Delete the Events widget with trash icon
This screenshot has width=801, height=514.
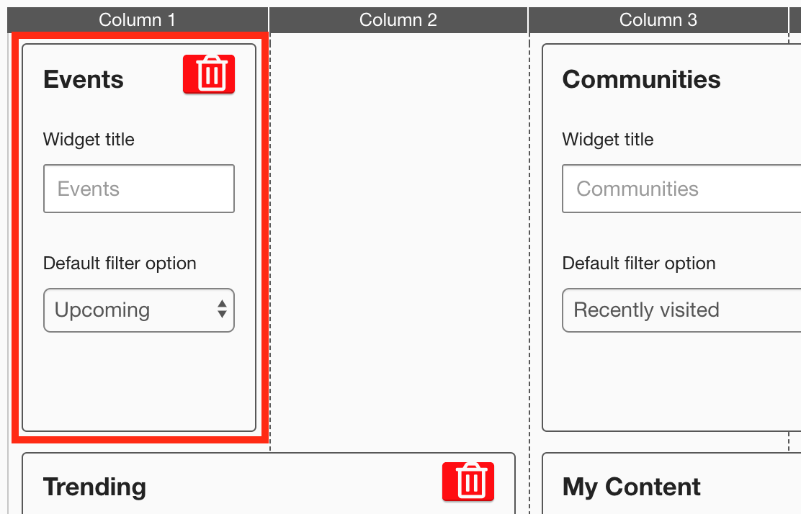(x=209, y=74)
